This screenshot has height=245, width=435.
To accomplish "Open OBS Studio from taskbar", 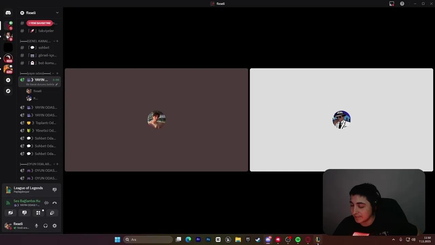I will [288, 240].
